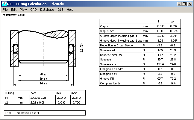Click the 24 H9 dimension label
This screenshot has width=194, height=120.
[44, 83]
